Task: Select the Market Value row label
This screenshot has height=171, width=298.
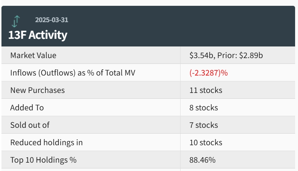Action: coord(33,55)
